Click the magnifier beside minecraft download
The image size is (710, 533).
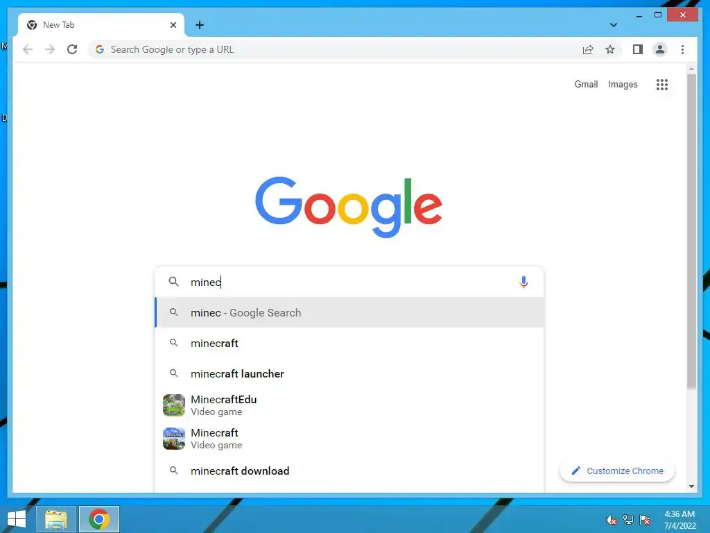[x=173, y=471]
